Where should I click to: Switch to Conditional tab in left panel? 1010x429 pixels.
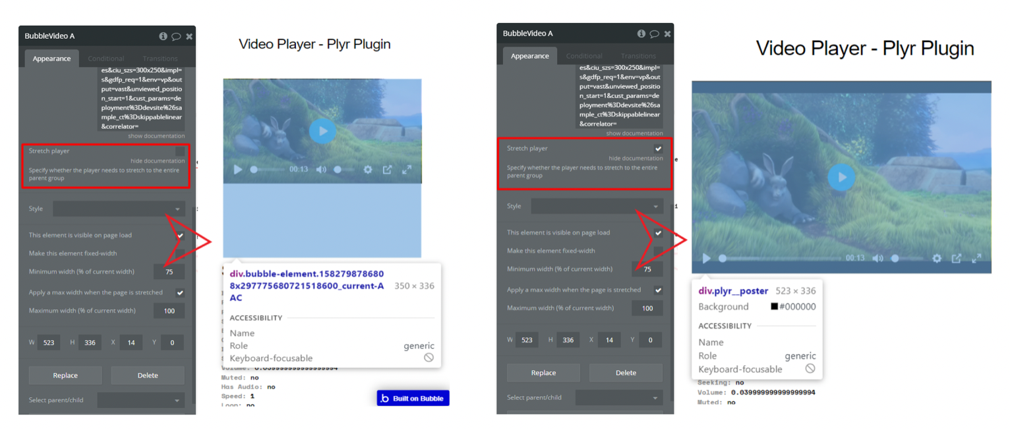[x=106, y=59]
